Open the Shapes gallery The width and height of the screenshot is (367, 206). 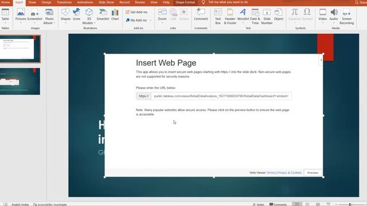(65, 16)
